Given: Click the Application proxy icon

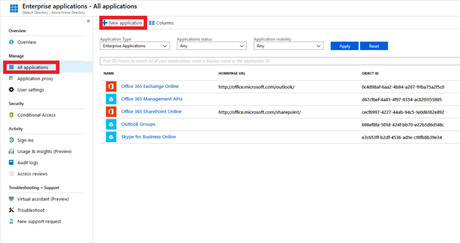Looking at the screenshot, I should 11,78.
